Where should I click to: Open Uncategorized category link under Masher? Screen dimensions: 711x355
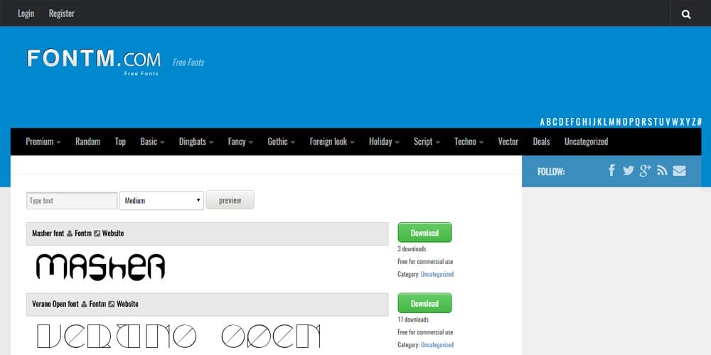click(437, 274)
